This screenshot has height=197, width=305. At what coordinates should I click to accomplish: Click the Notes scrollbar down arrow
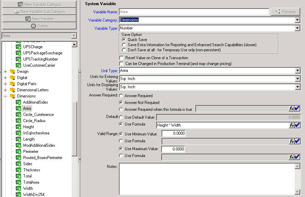tap(297, 192)
